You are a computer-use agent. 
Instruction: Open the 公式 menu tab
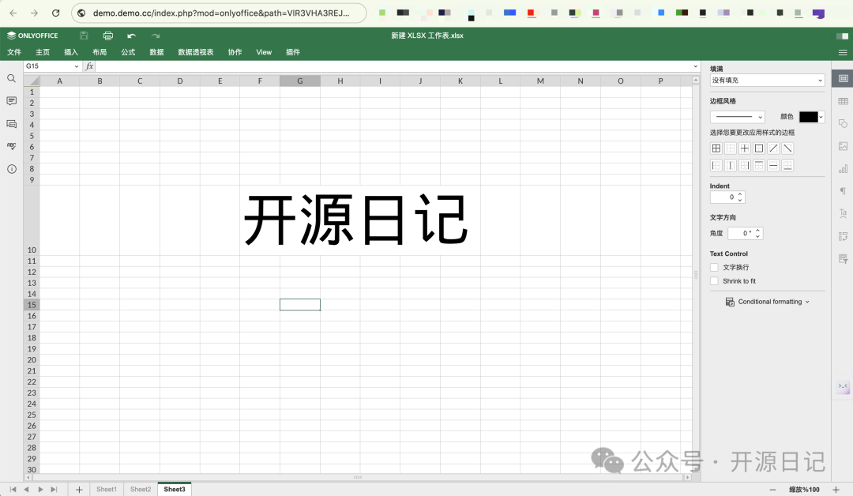tap(128, 52)
